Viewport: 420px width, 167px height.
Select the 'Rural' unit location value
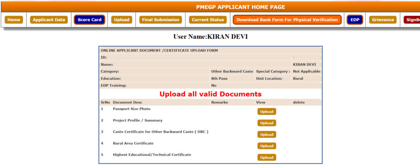(x=298, y=79)
